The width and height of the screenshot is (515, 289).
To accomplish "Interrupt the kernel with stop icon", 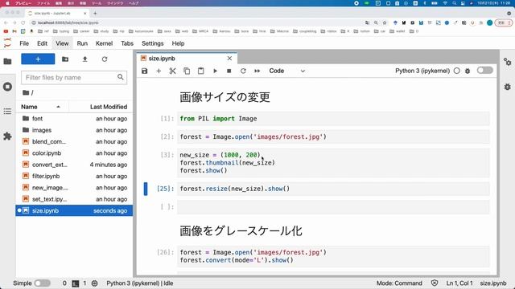I will tap(229, 71).
